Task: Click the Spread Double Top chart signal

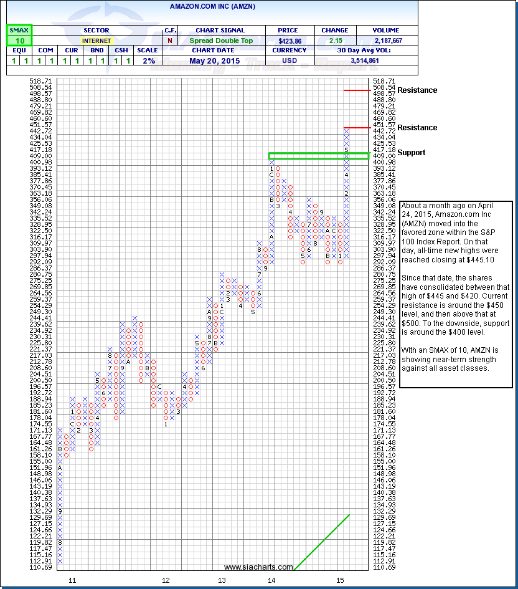Action: (220, 41)
